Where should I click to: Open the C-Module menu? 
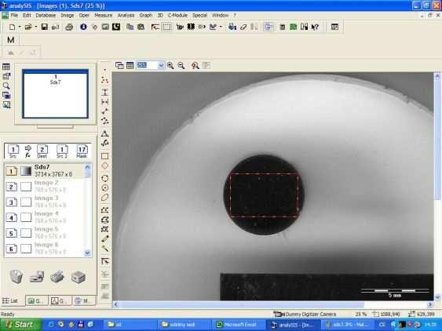177,16
